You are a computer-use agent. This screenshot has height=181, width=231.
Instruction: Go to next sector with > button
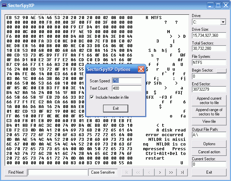pos(160,172)
